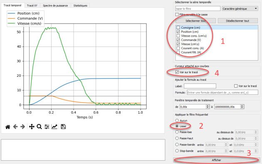Click the empty message box below plot
The image size is (262, 164).
point(83,150)
